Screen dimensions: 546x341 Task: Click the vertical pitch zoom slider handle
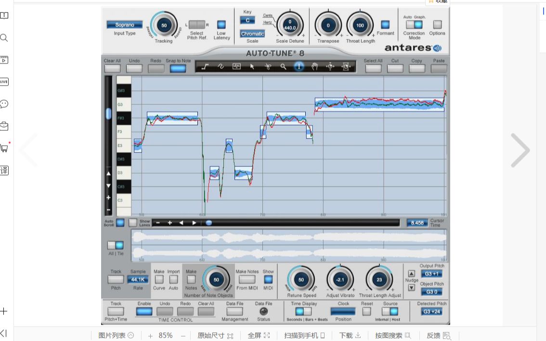[x=108, y=114]
